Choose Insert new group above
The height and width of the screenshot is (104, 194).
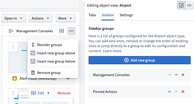[53, 53]
